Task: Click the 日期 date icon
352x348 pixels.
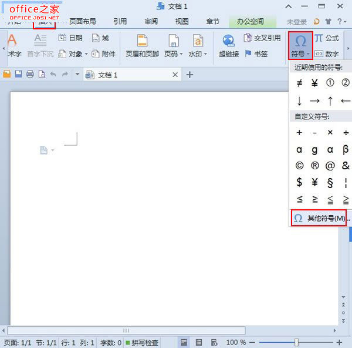Action: pos(62,38)
